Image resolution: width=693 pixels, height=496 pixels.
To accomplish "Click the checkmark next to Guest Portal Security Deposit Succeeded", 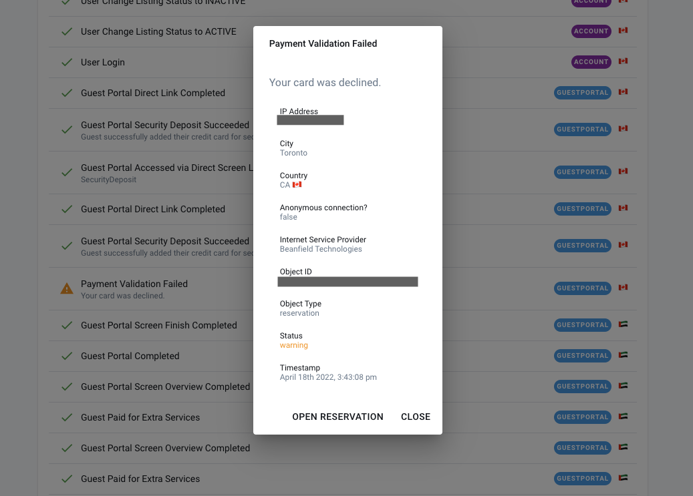I will 66,130.
